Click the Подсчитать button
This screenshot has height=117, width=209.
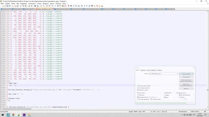pos(186,77)
